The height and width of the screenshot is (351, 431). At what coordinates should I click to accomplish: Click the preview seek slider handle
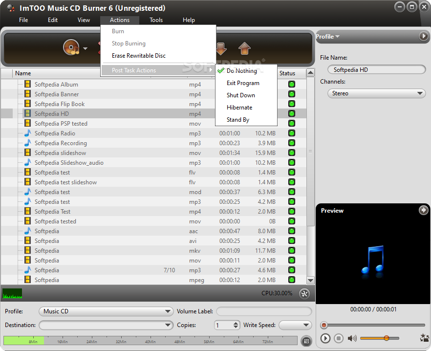(324, 325)
